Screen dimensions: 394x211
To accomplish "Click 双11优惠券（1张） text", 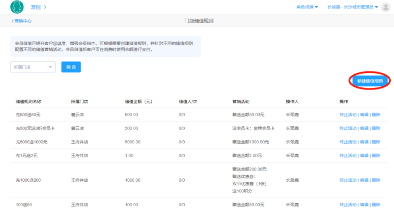I will [249, 184].
